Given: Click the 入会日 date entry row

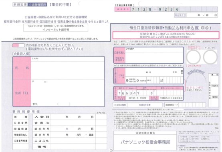Looking at the screenshot, I should pyautogui.click(x=73, y=117).
